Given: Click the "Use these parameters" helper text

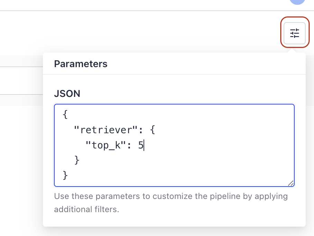Looking at the screenshot, I should [x=97, y=196].
